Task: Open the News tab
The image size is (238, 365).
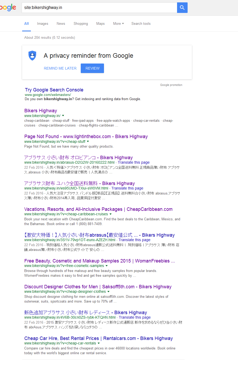Action: point(61,24)
